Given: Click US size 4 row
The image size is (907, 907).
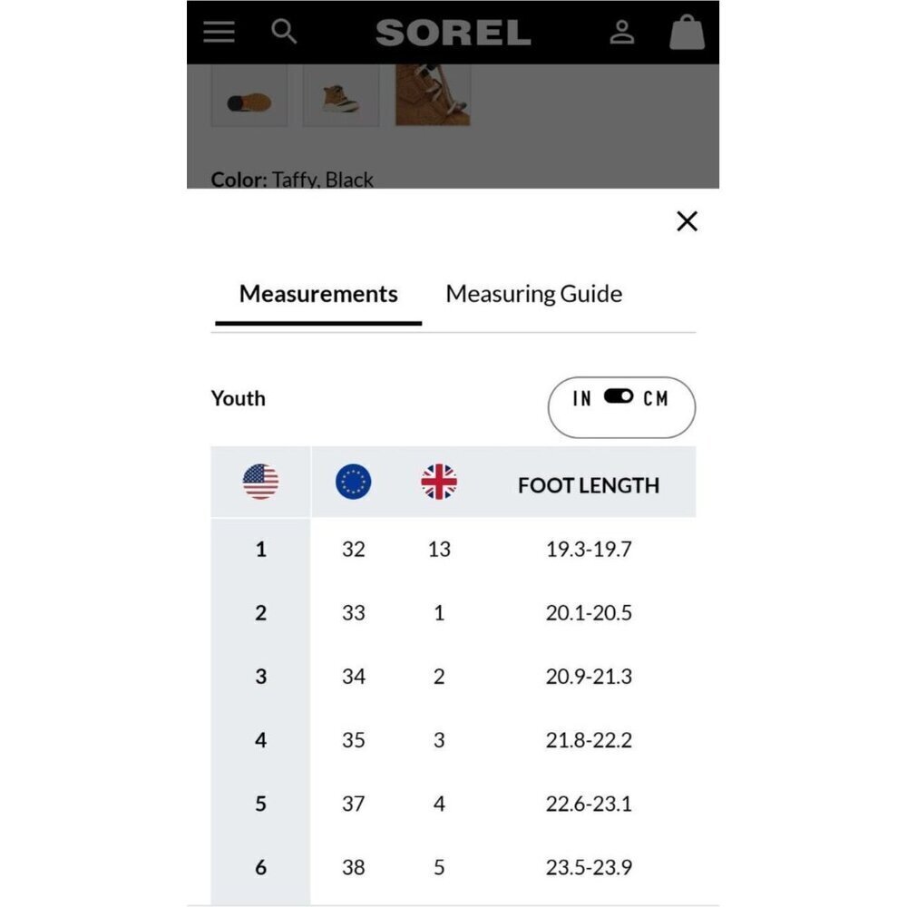Looking at the screenshot, I should coord(453,740).
